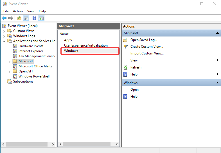Expand the Custom Views node
This screenshot has height=153, width=221.
tap(4, 31)
